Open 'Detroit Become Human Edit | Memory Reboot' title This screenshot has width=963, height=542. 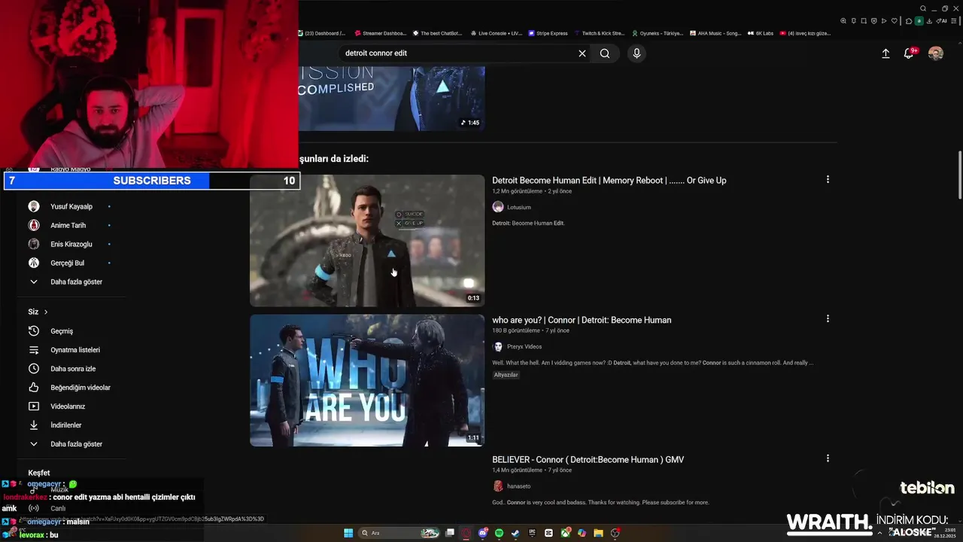click(609, 181)
